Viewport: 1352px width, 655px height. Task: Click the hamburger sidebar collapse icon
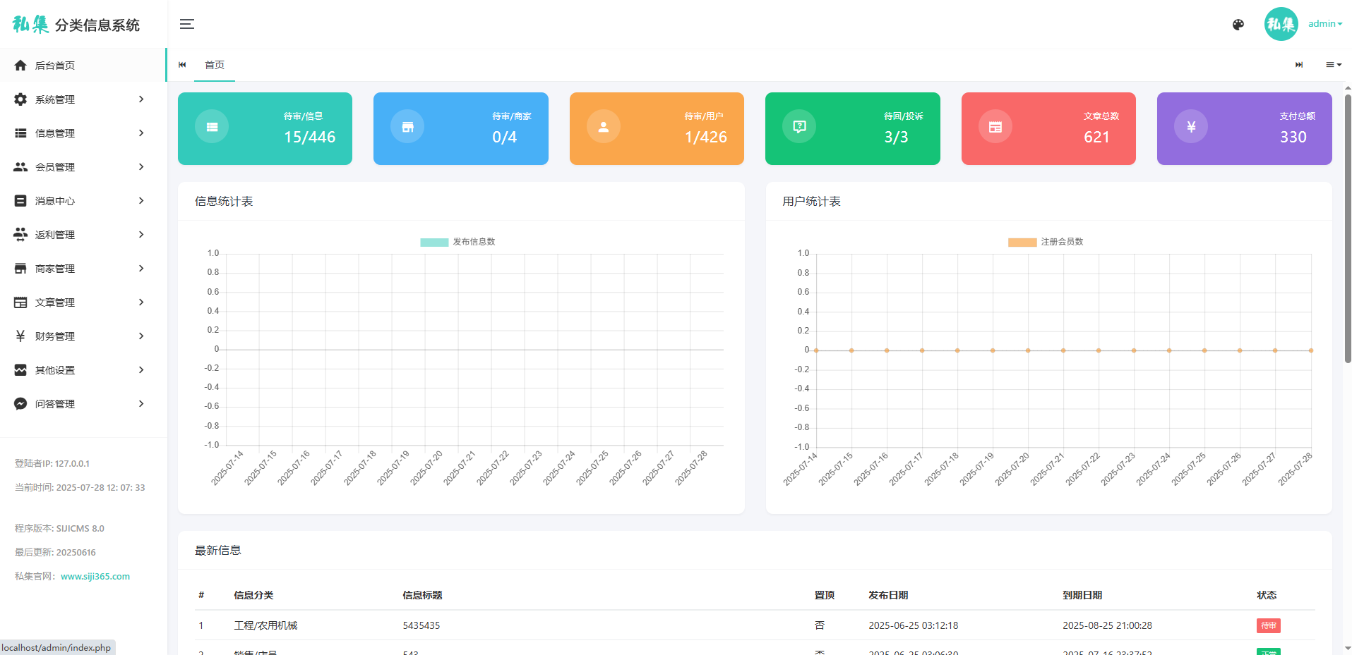[x=186, y=25]
